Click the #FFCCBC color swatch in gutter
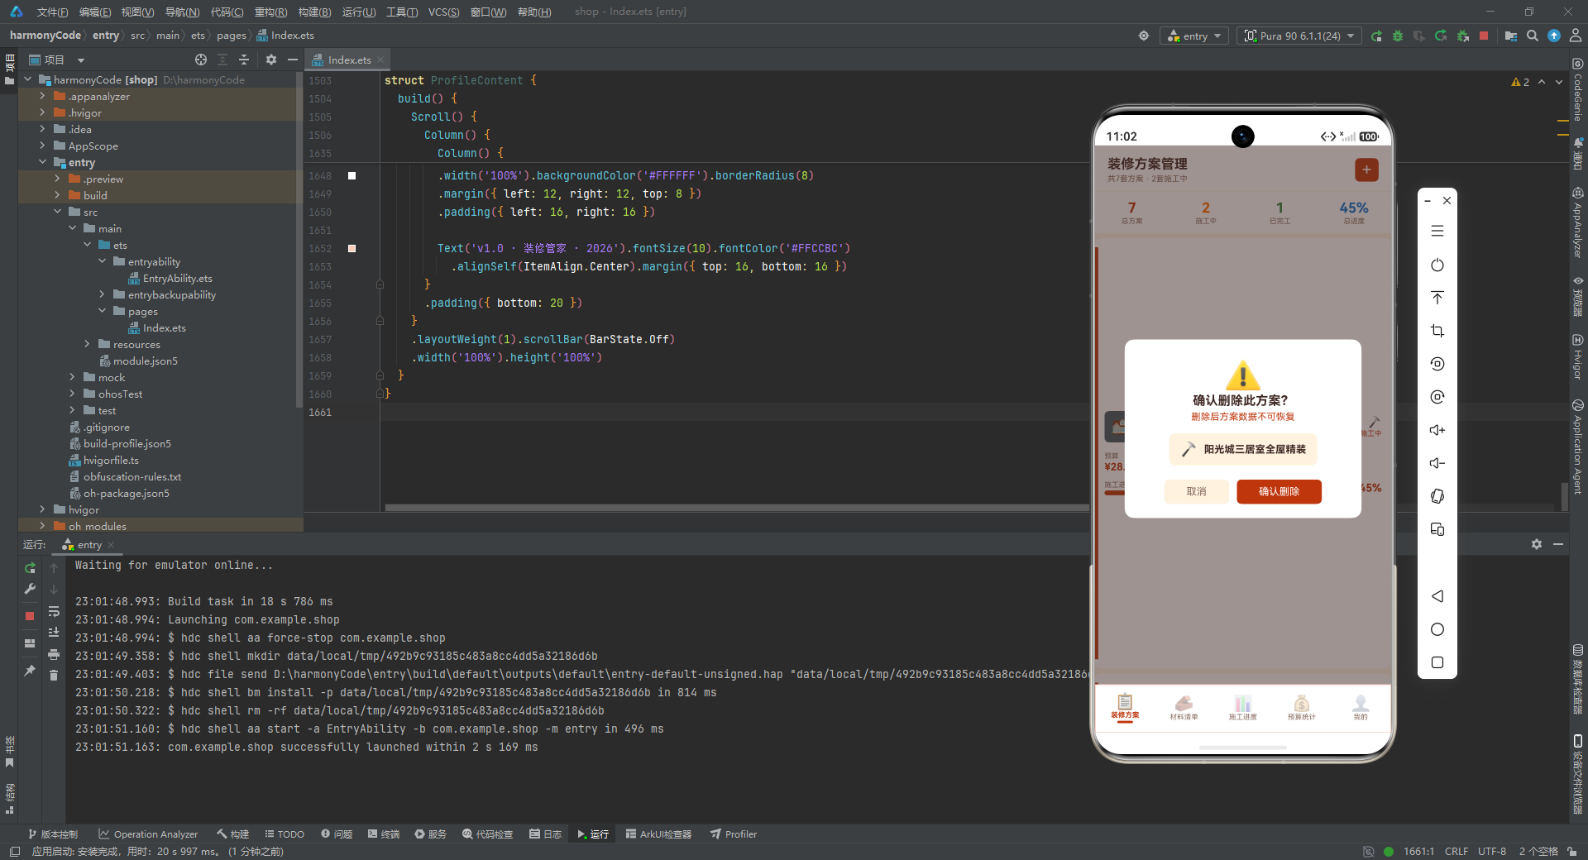Screen dimensions: 1588x860 [x=352, y=248]
